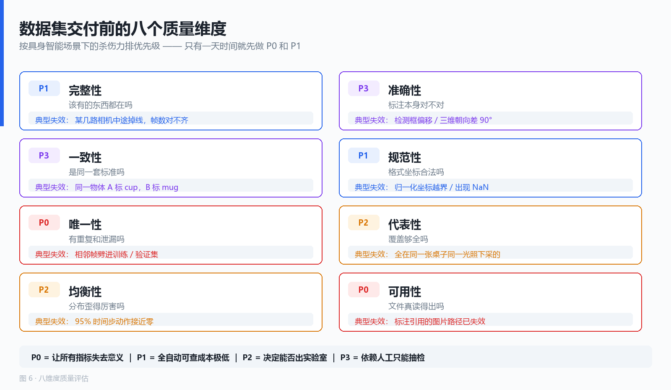Click the P2 badge on the 代表性 card
The width and height of the screenshot is (671, 390).
point(364,223)
